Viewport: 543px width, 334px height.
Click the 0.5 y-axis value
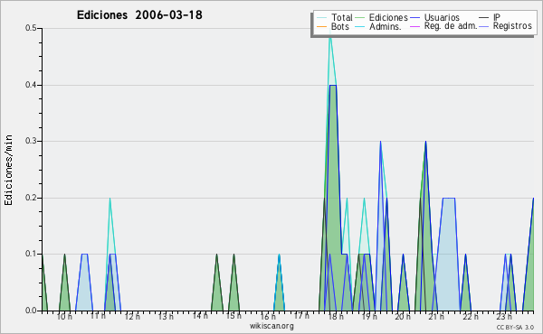pos(31,28)
